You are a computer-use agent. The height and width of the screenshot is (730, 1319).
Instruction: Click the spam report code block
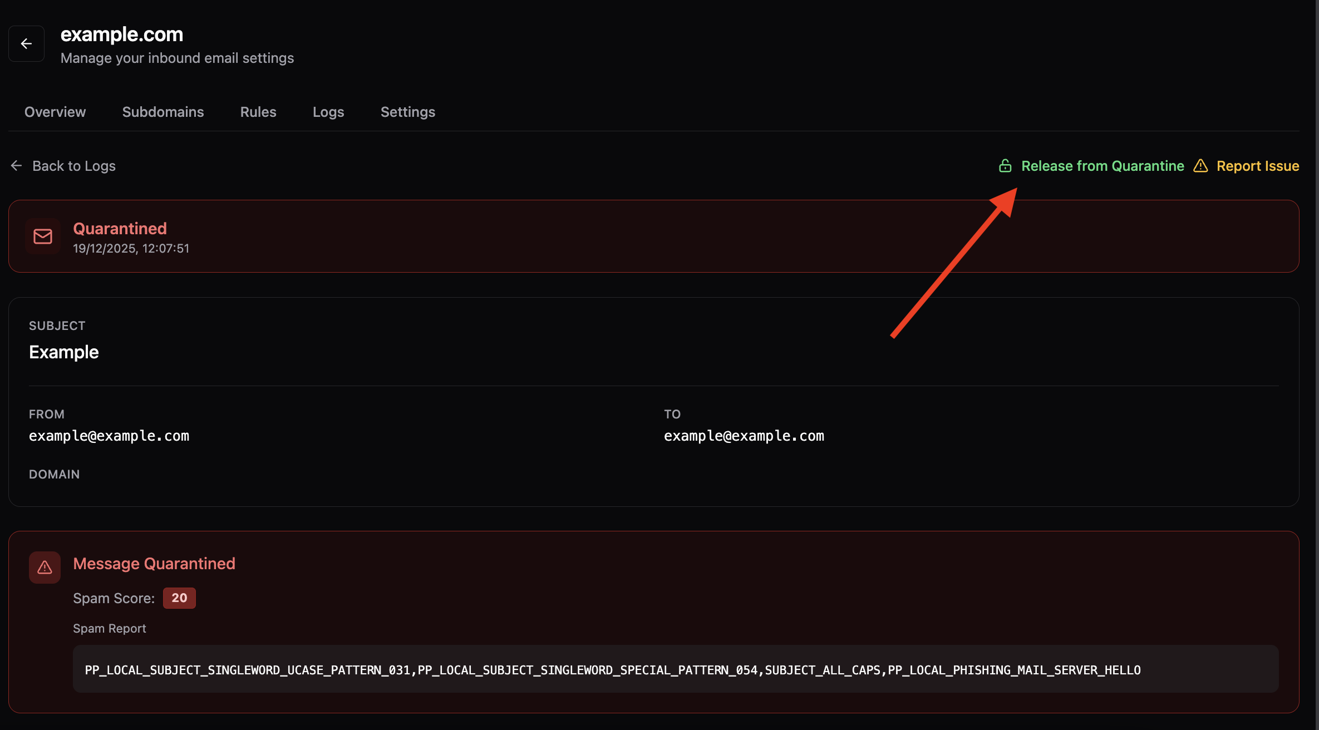pyautogui.click(x=675, y=669)
